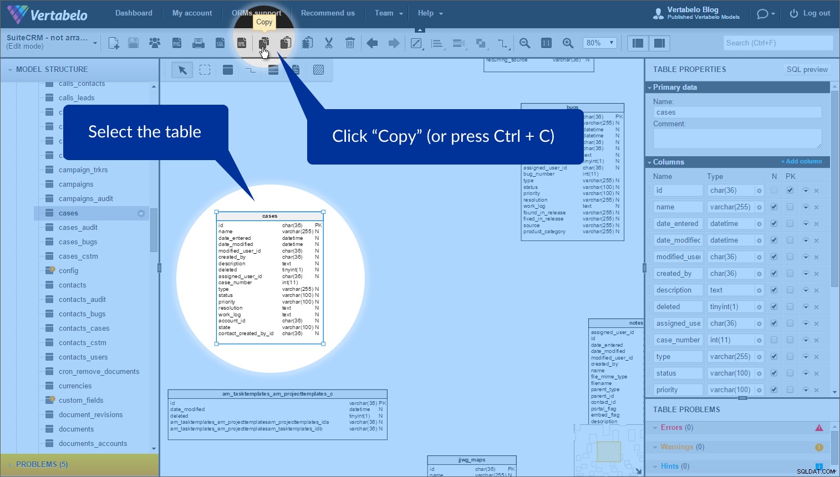Remove the priority column with its x
This screenshot has width=840, height=477.
click(817, 390)
